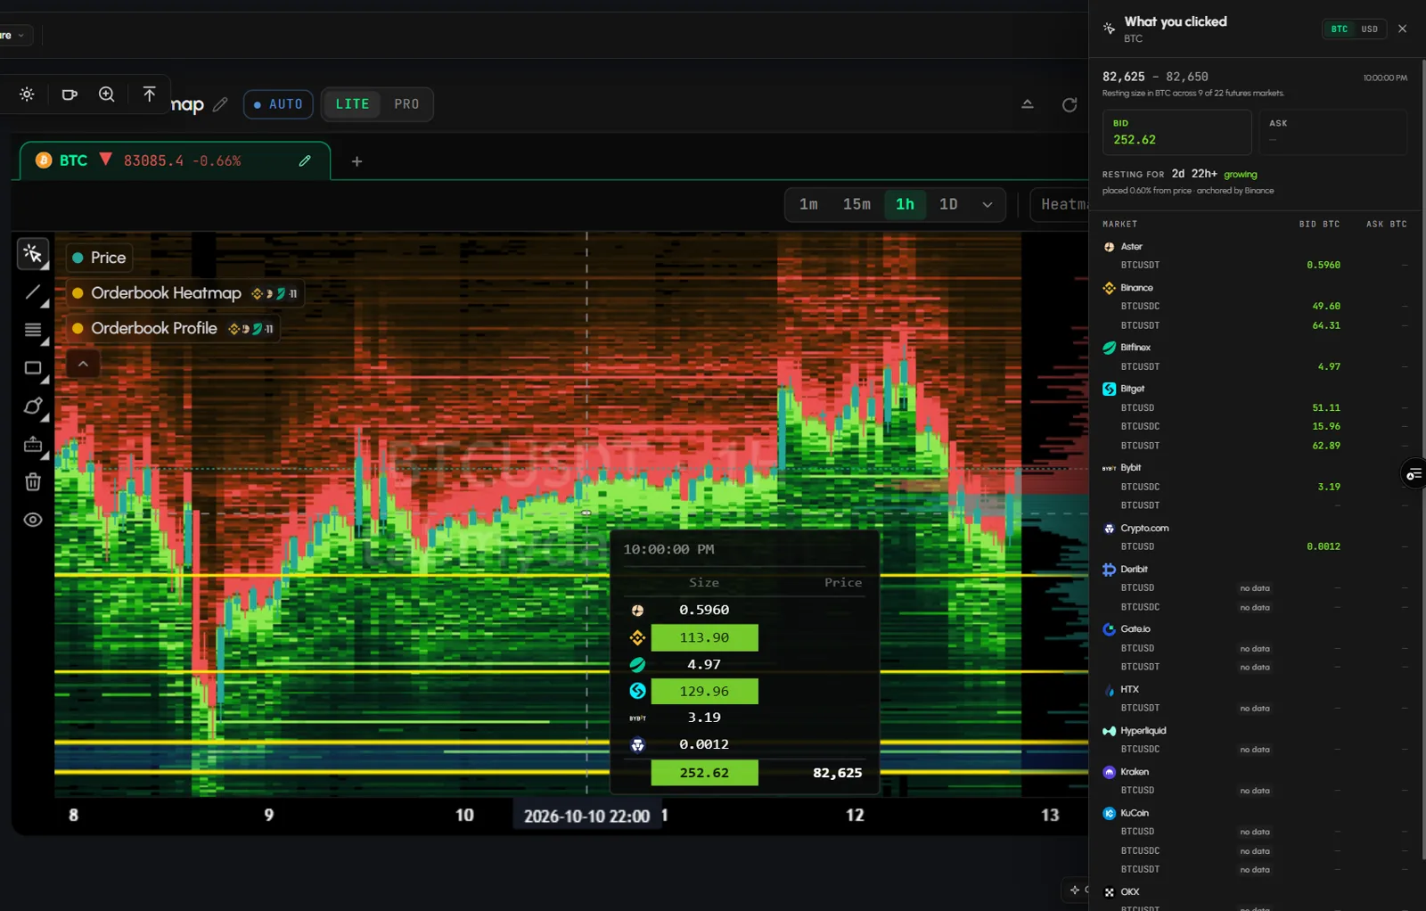The image size is (1426, 911).
Task: Open the zoom-in magnifier tool
Action: pyautogui.click(x=107, y=94)
